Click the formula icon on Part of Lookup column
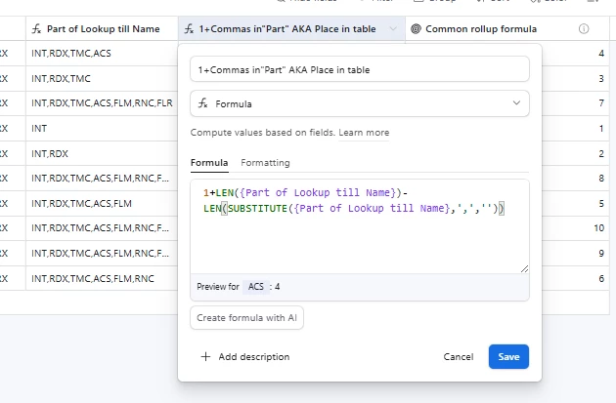616x403 pixels. click(37, 29)
